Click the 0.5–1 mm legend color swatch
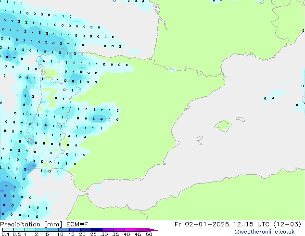 pos(19,230)
